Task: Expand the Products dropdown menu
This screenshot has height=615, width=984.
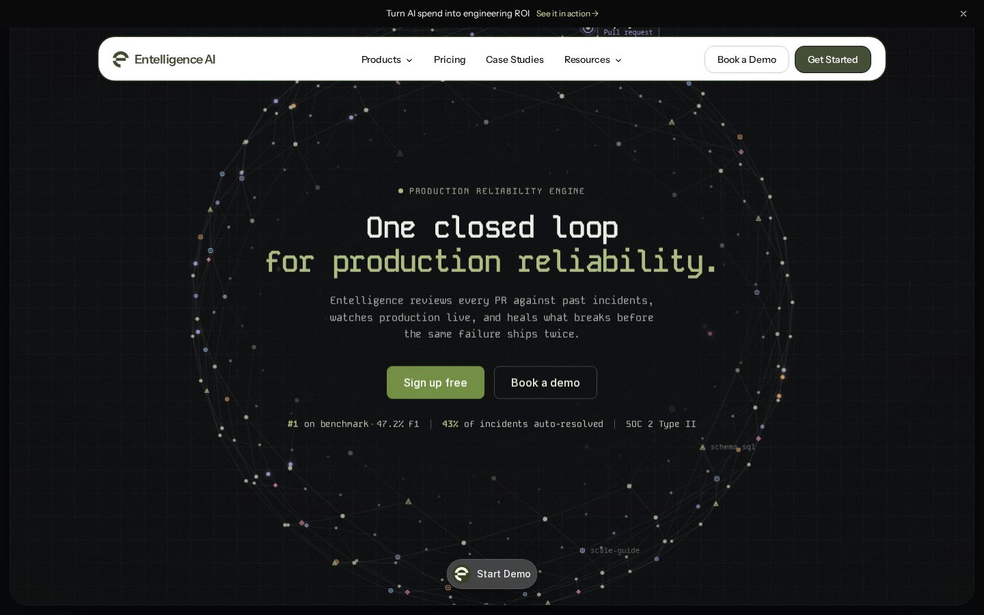Action: tap(387, 59)
